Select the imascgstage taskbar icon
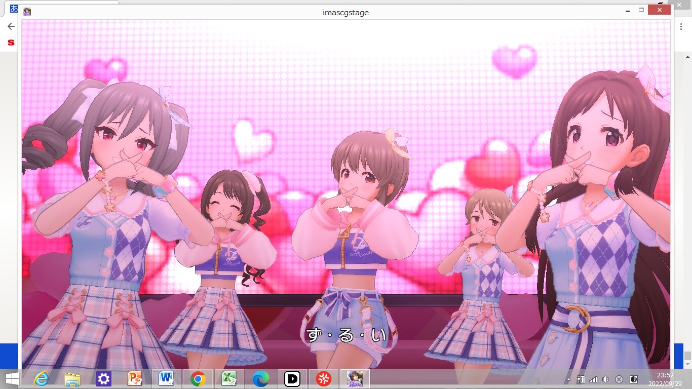 (355, 379)
